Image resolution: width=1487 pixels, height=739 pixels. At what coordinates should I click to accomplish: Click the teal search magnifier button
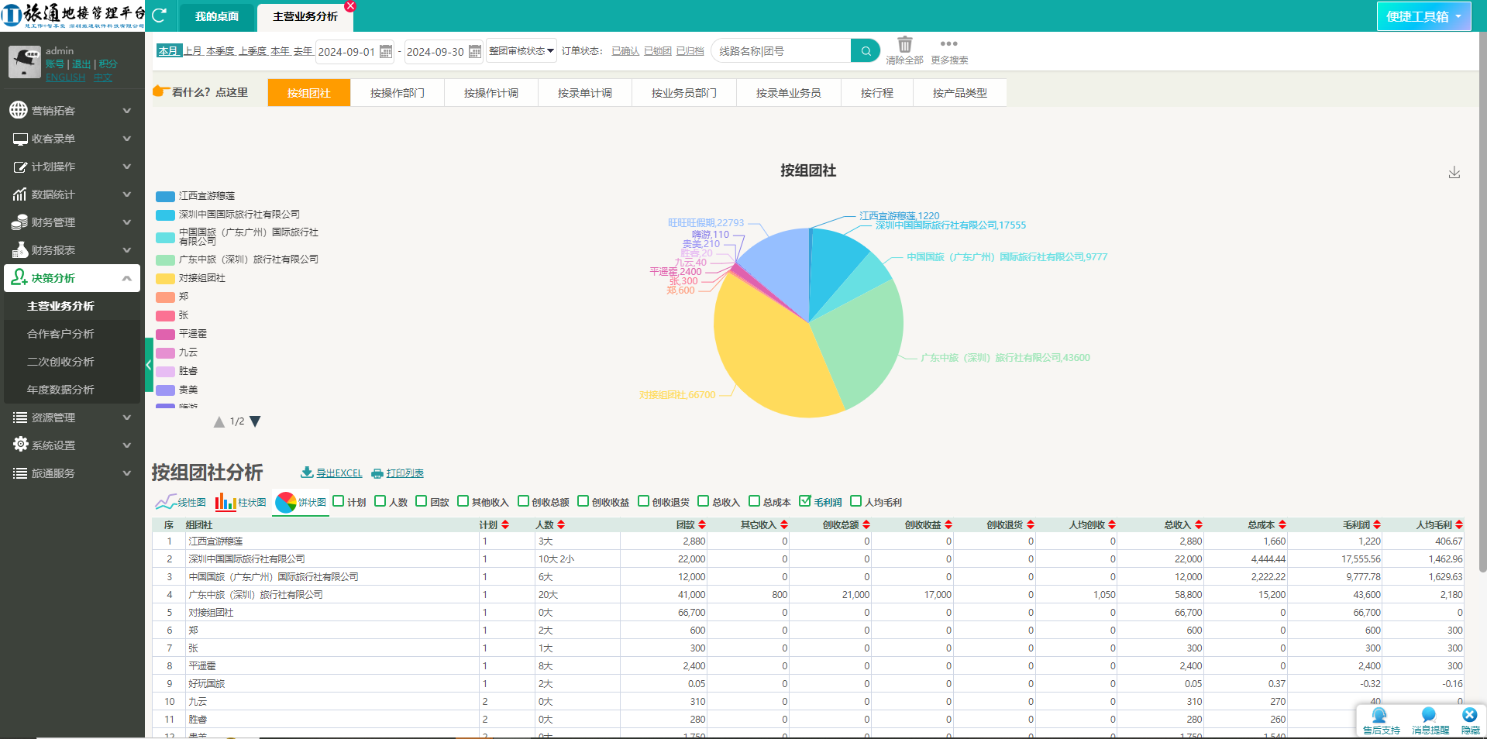point(866,51)
